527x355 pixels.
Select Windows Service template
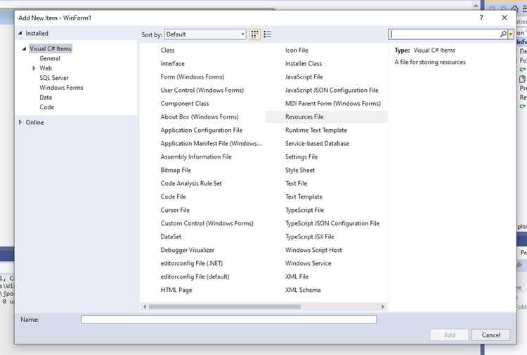coord(308,263)
